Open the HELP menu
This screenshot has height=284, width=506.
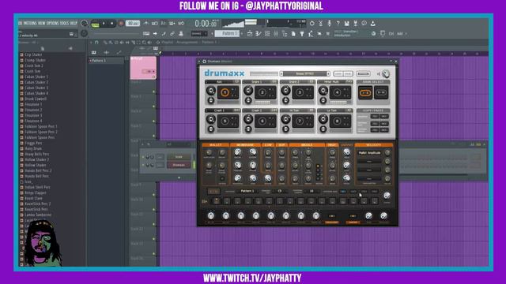pyautogui.click(x=74, y=23)
